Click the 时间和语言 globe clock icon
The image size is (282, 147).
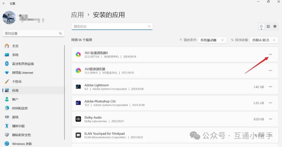(x=7, y=108)
